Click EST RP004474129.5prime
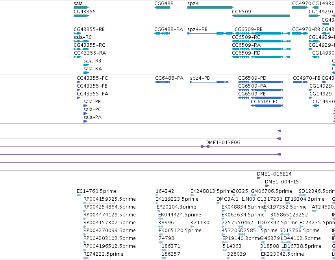335x260 pixels. point(85,219)
